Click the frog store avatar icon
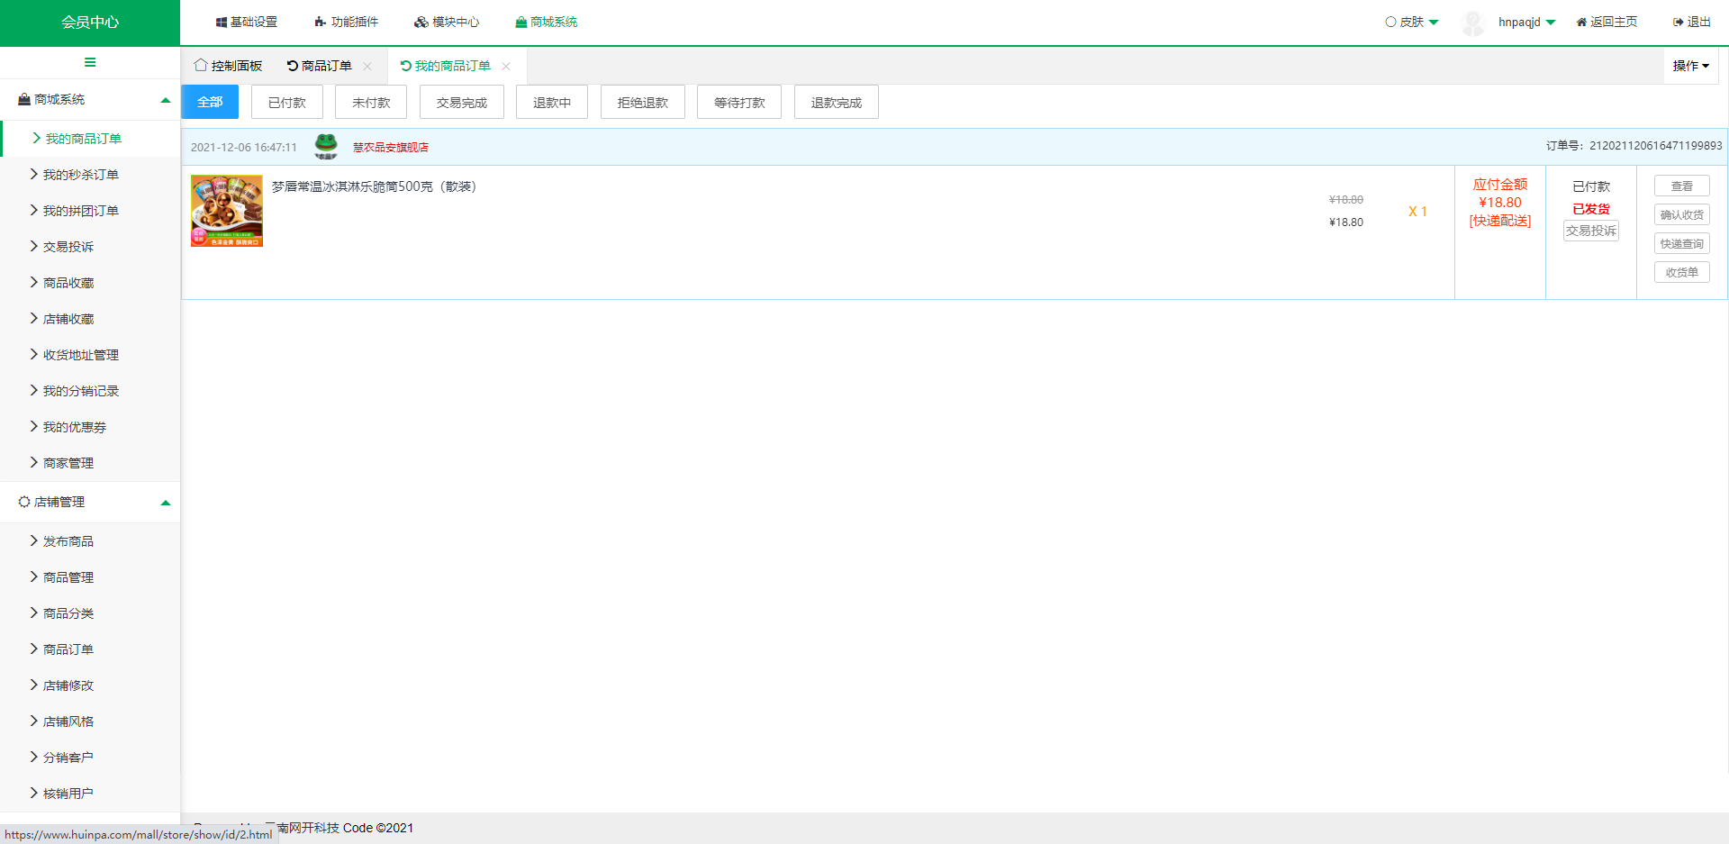This screenshot has width=1729, height=844. click(x=326, y=146)
